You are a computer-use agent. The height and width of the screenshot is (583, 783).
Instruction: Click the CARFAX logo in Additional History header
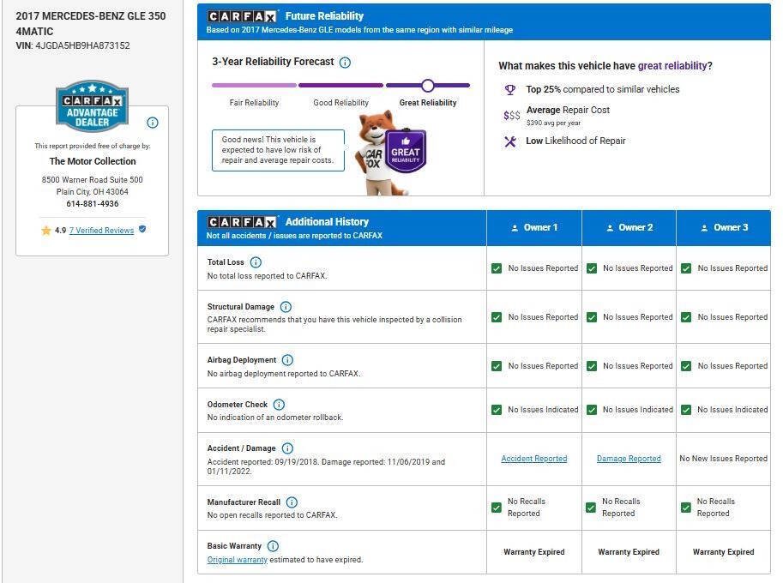pyautogui.click(x=242, y=222)
